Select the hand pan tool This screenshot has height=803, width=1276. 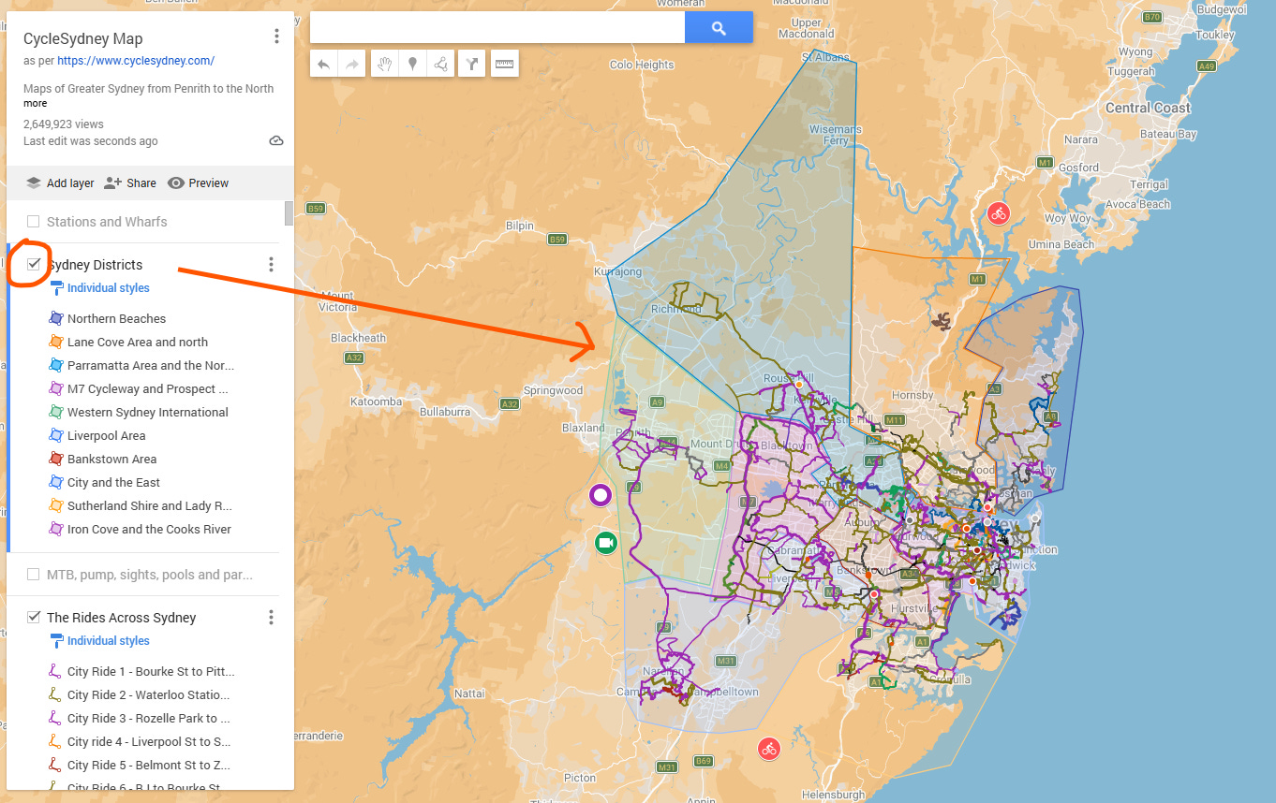click(x=384, y=64)
